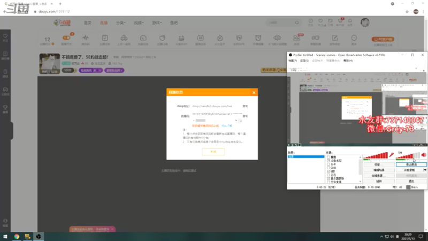Screen dimensions: 428x241
Task: Open the shield PK icon in toolbar
Action: (239, 38)
